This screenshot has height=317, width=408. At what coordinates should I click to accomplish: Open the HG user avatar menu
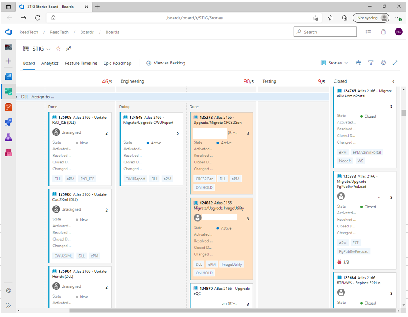(x=399, y=32)
